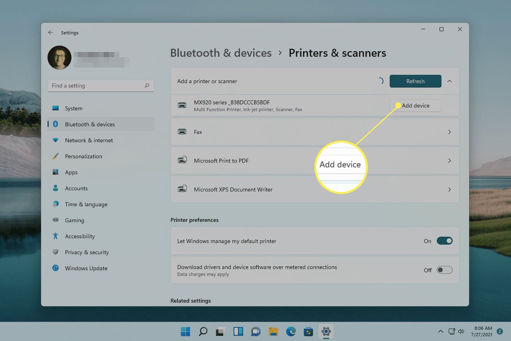Open Microsoft Print to PDF details
The image size is (511, 341).
tap(315, 161)
